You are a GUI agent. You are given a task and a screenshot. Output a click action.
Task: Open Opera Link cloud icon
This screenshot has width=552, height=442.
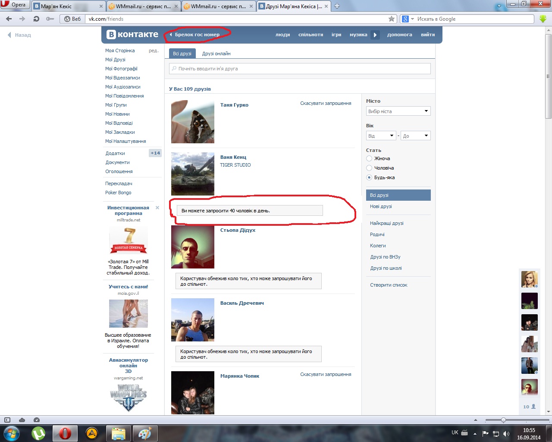point(22,420)
